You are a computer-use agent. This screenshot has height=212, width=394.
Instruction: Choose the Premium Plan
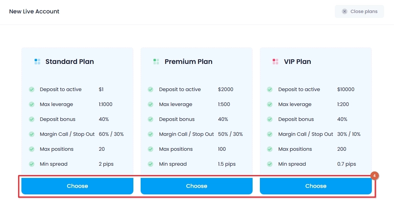[x=196, y=186]
